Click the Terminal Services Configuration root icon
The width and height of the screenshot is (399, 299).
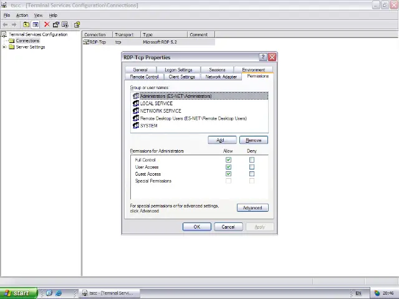pos(4,34)
